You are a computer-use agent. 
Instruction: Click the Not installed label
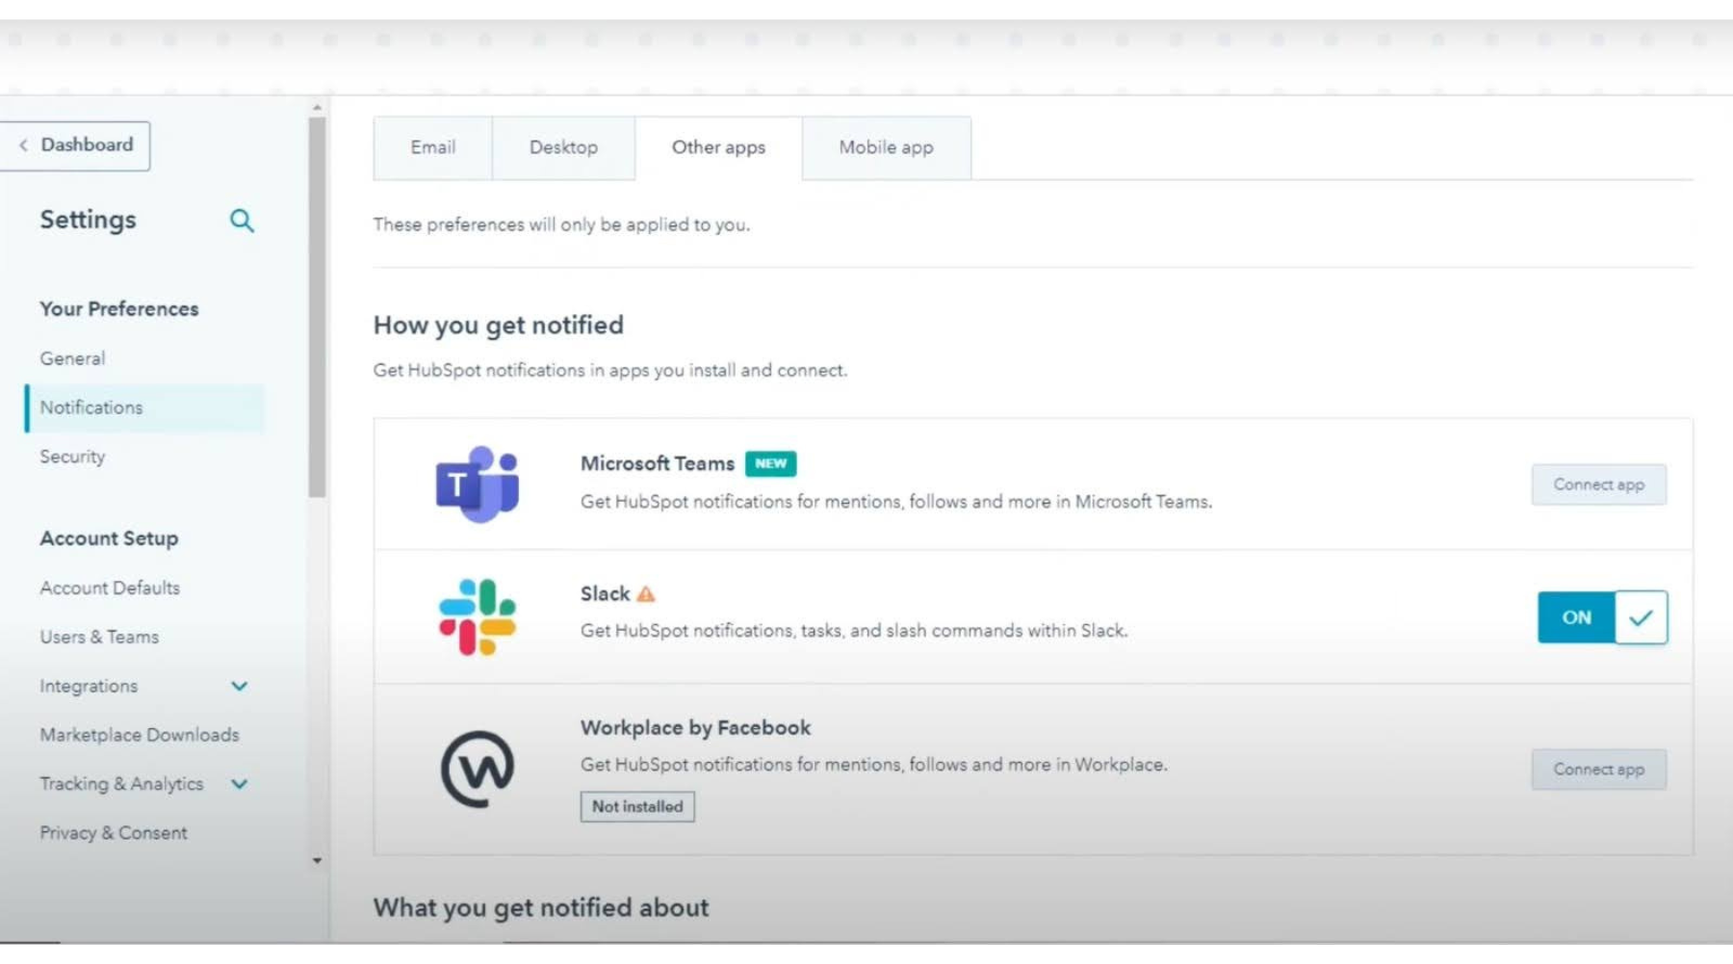point(637,807)
